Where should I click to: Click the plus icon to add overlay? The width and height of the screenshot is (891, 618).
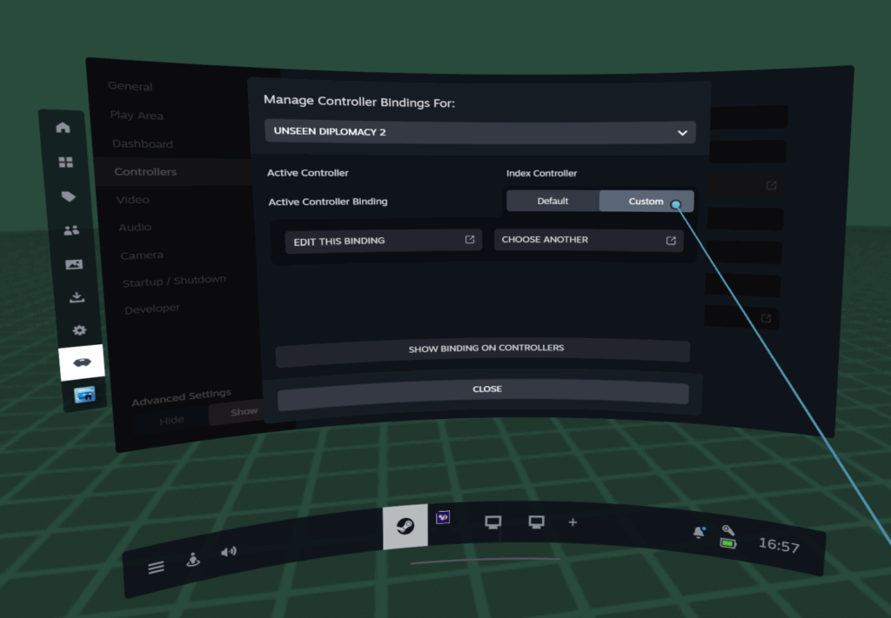point(573,522)
